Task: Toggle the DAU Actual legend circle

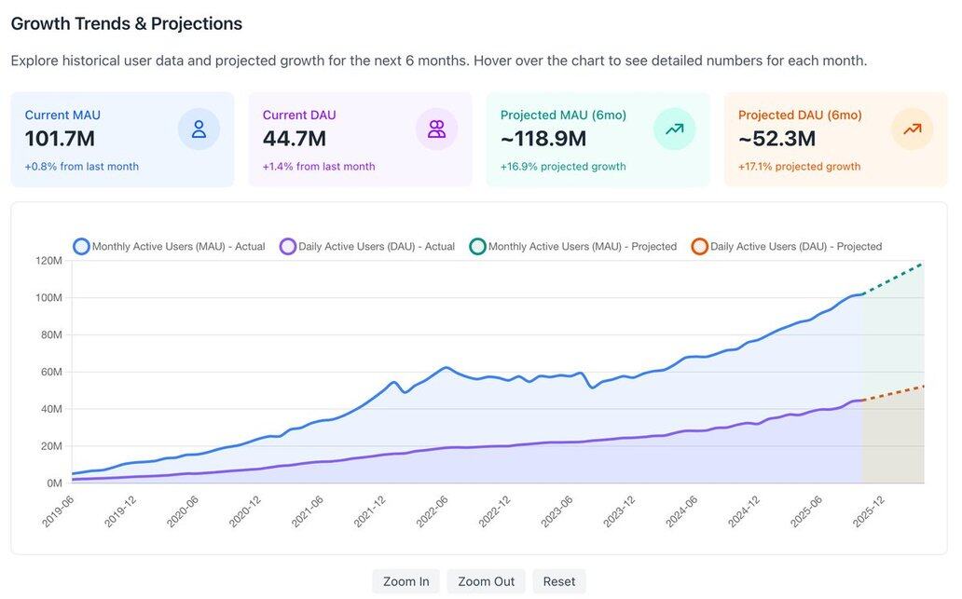Action: (288, 247)
